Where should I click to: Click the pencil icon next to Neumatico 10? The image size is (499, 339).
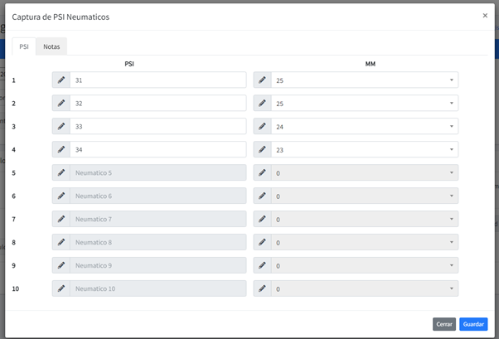(61, 289)
